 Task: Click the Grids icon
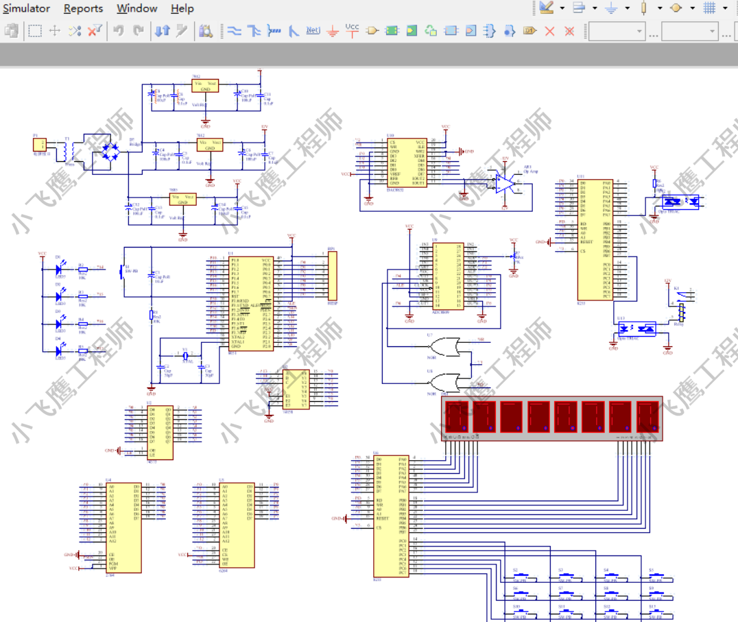pyautogui.click(x=709, y=8)
